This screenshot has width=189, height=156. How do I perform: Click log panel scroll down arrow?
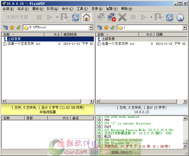coord(185,146)
